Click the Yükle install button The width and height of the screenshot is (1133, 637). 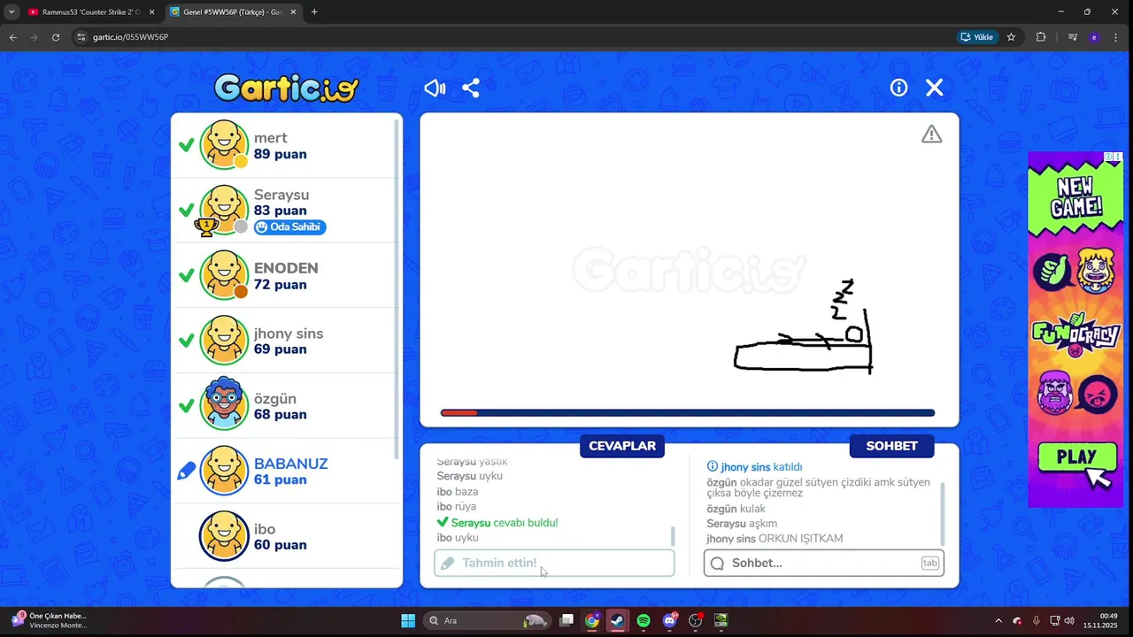tap(977, 37)
